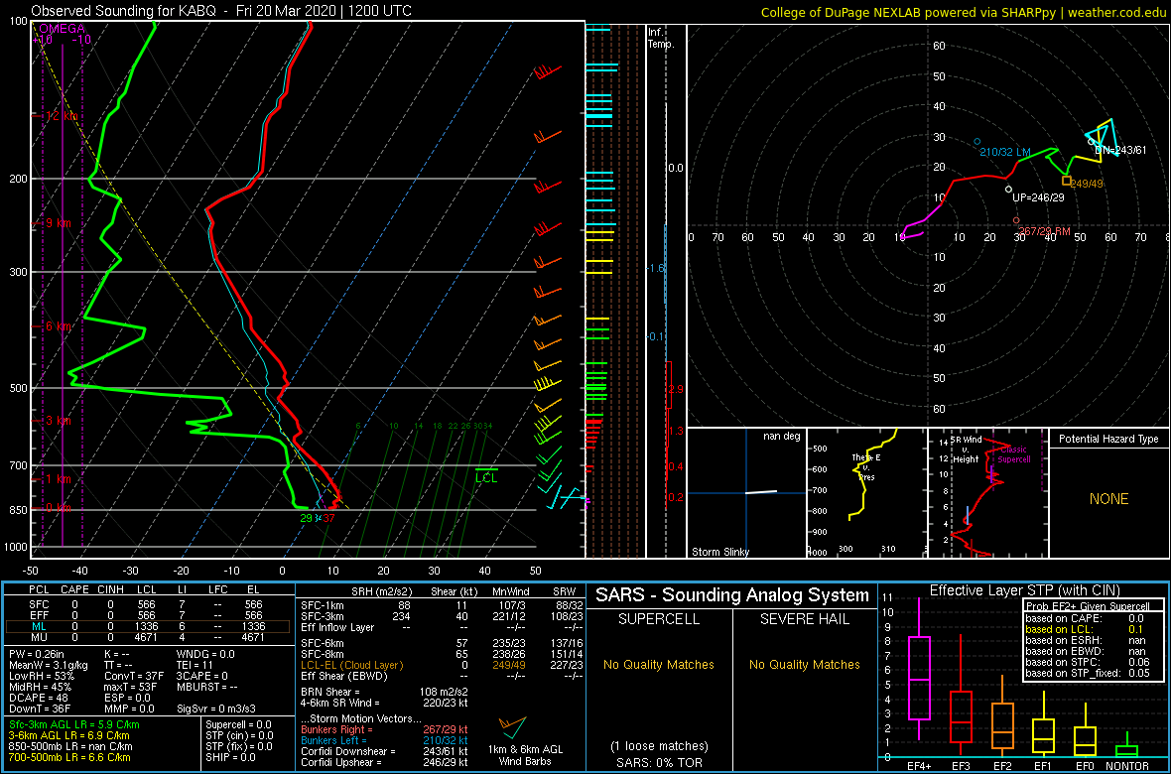
Task: Select the MU parcel row
Action: coord(150,638)
